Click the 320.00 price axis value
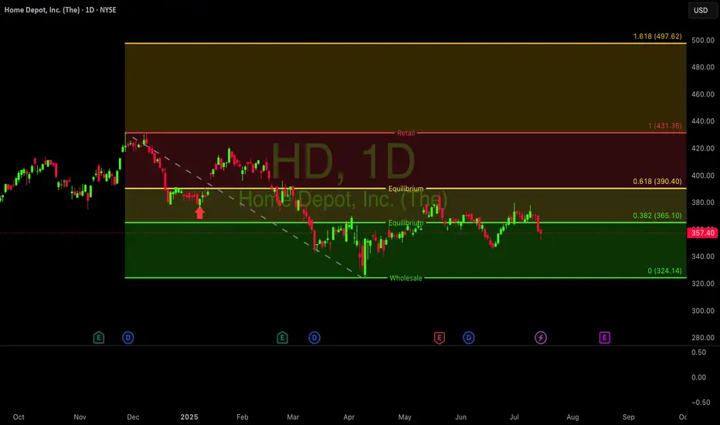This screenshot has width=720, height=425. 703,284
